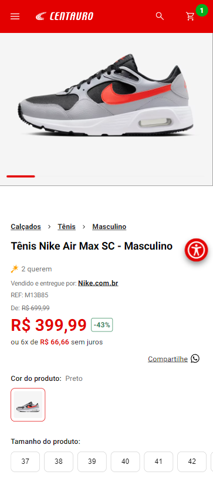The height and width of the screenshot is (478, 213).
Task: Open Tênis breadcrumb link
Action: coord(66,227)
